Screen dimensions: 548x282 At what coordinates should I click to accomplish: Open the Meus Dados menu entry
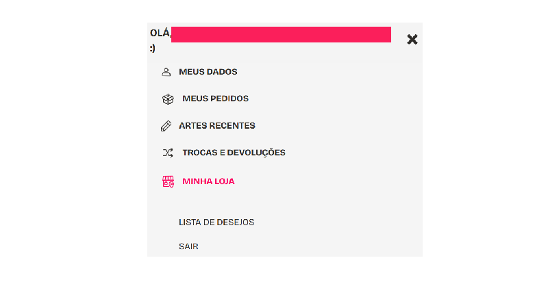(208, 72)
